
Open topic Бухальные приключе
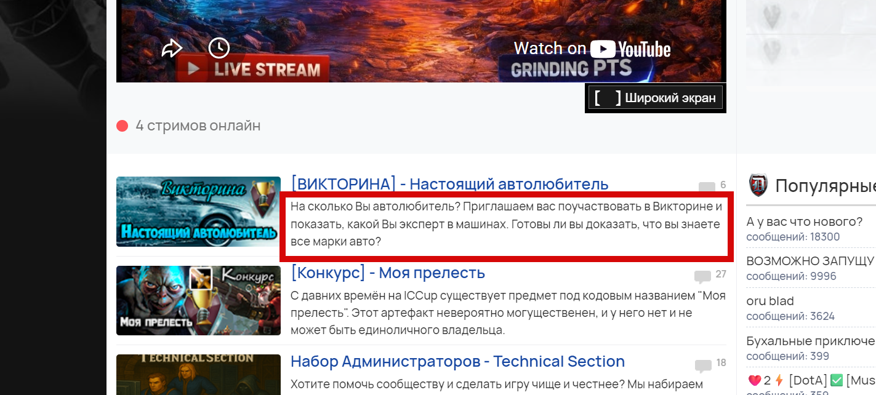[811, 341]
